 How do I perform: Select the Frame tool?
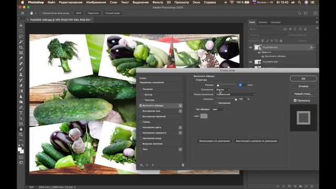[21, 52]
